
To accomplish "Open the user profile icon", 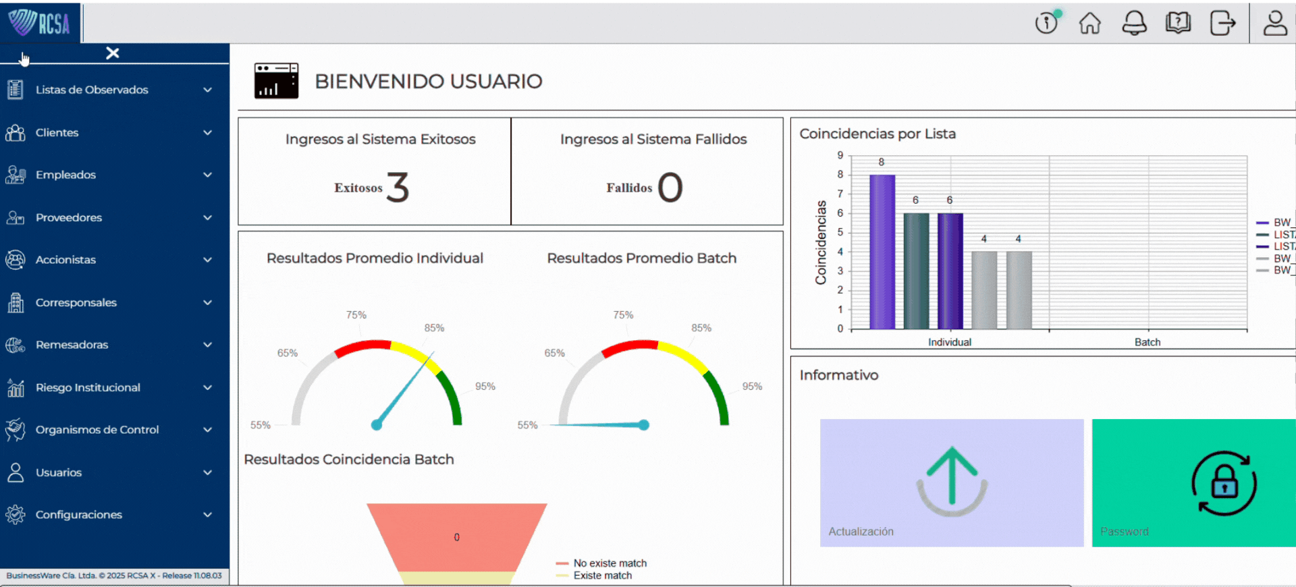I will pyautogui.click(x=1274, y=23).
